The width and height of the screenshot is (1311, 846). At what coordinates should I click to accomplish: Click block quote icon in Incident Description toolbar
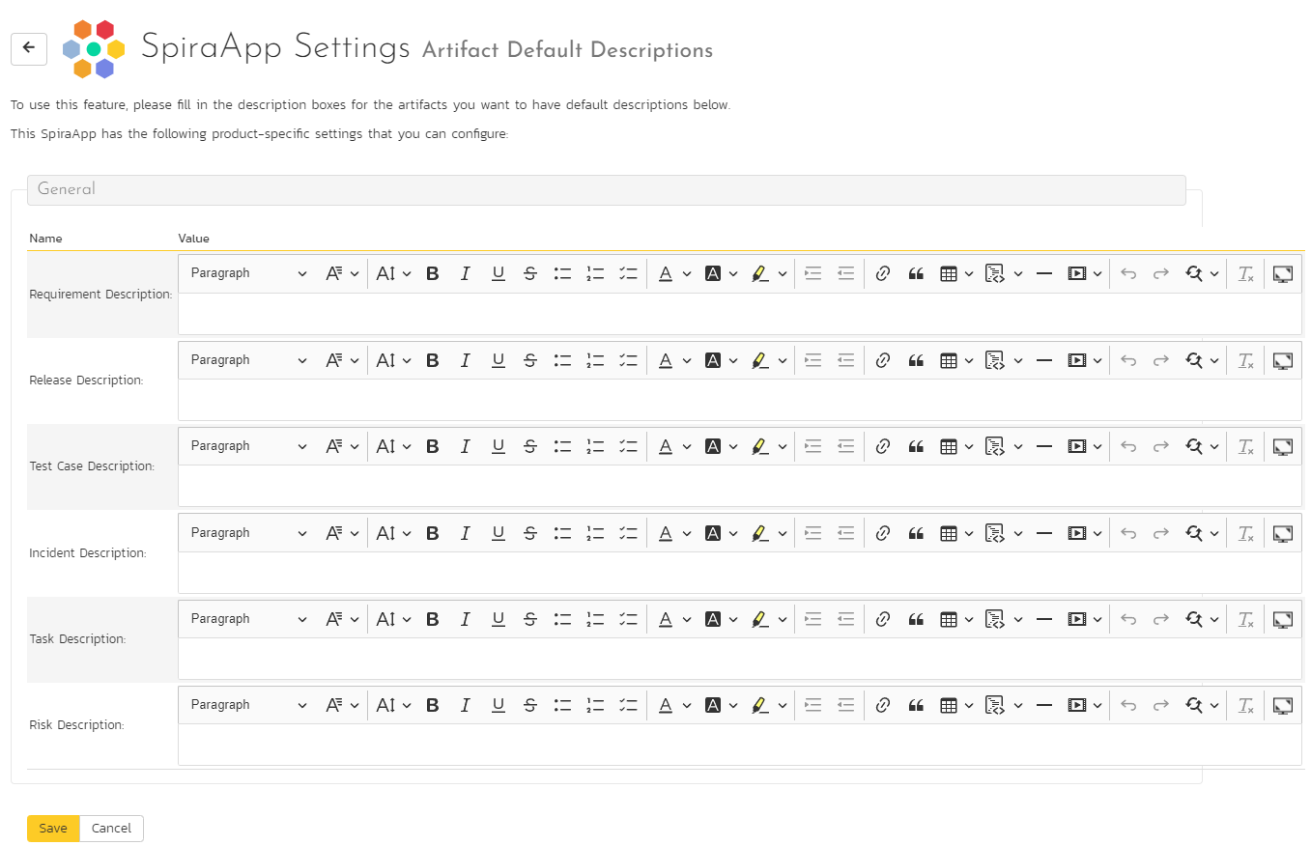[916, 533]
